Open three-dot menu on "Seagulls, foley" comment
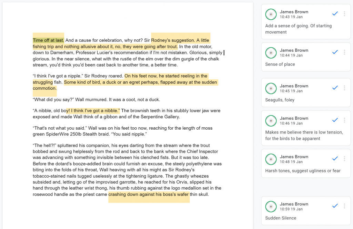 344,88
